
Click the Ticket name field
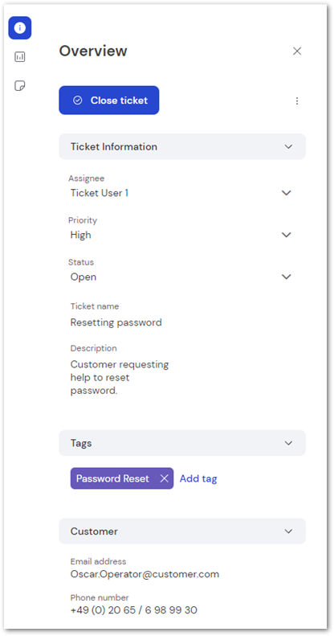[x=116, y=322]
